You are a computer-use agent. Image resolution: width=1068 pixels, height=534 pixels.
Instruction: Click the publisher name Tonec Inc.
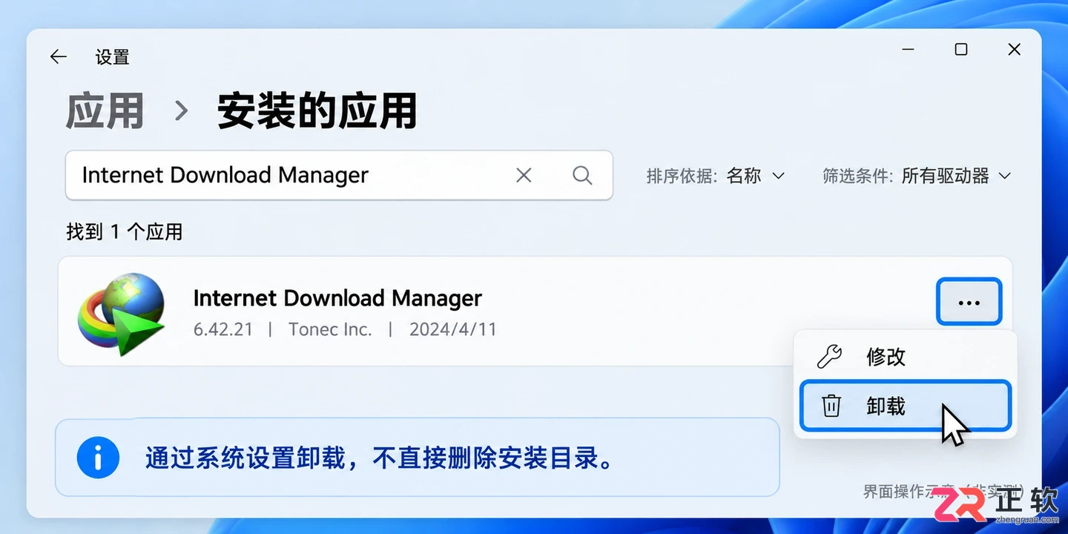tap(330, 330)
